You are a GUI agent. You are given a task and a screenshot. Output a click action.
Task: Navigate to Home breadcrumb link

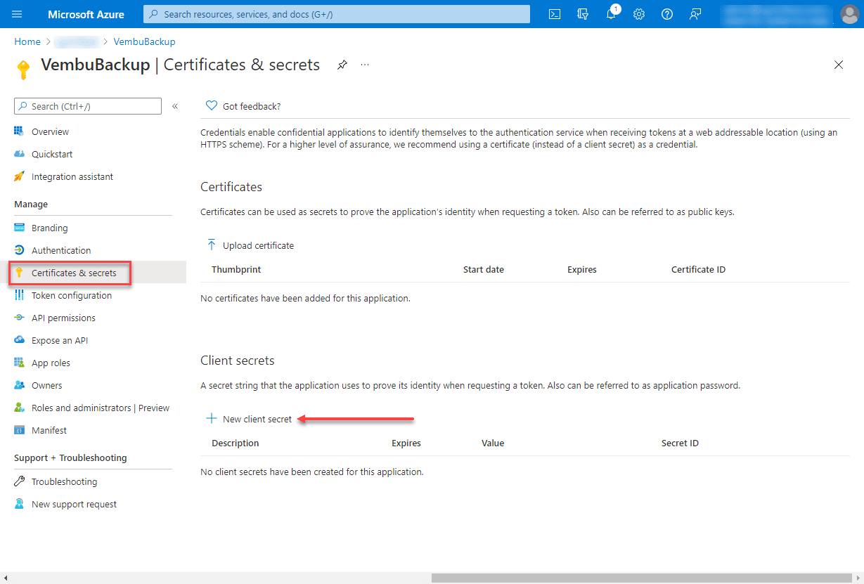pos(27,41)
